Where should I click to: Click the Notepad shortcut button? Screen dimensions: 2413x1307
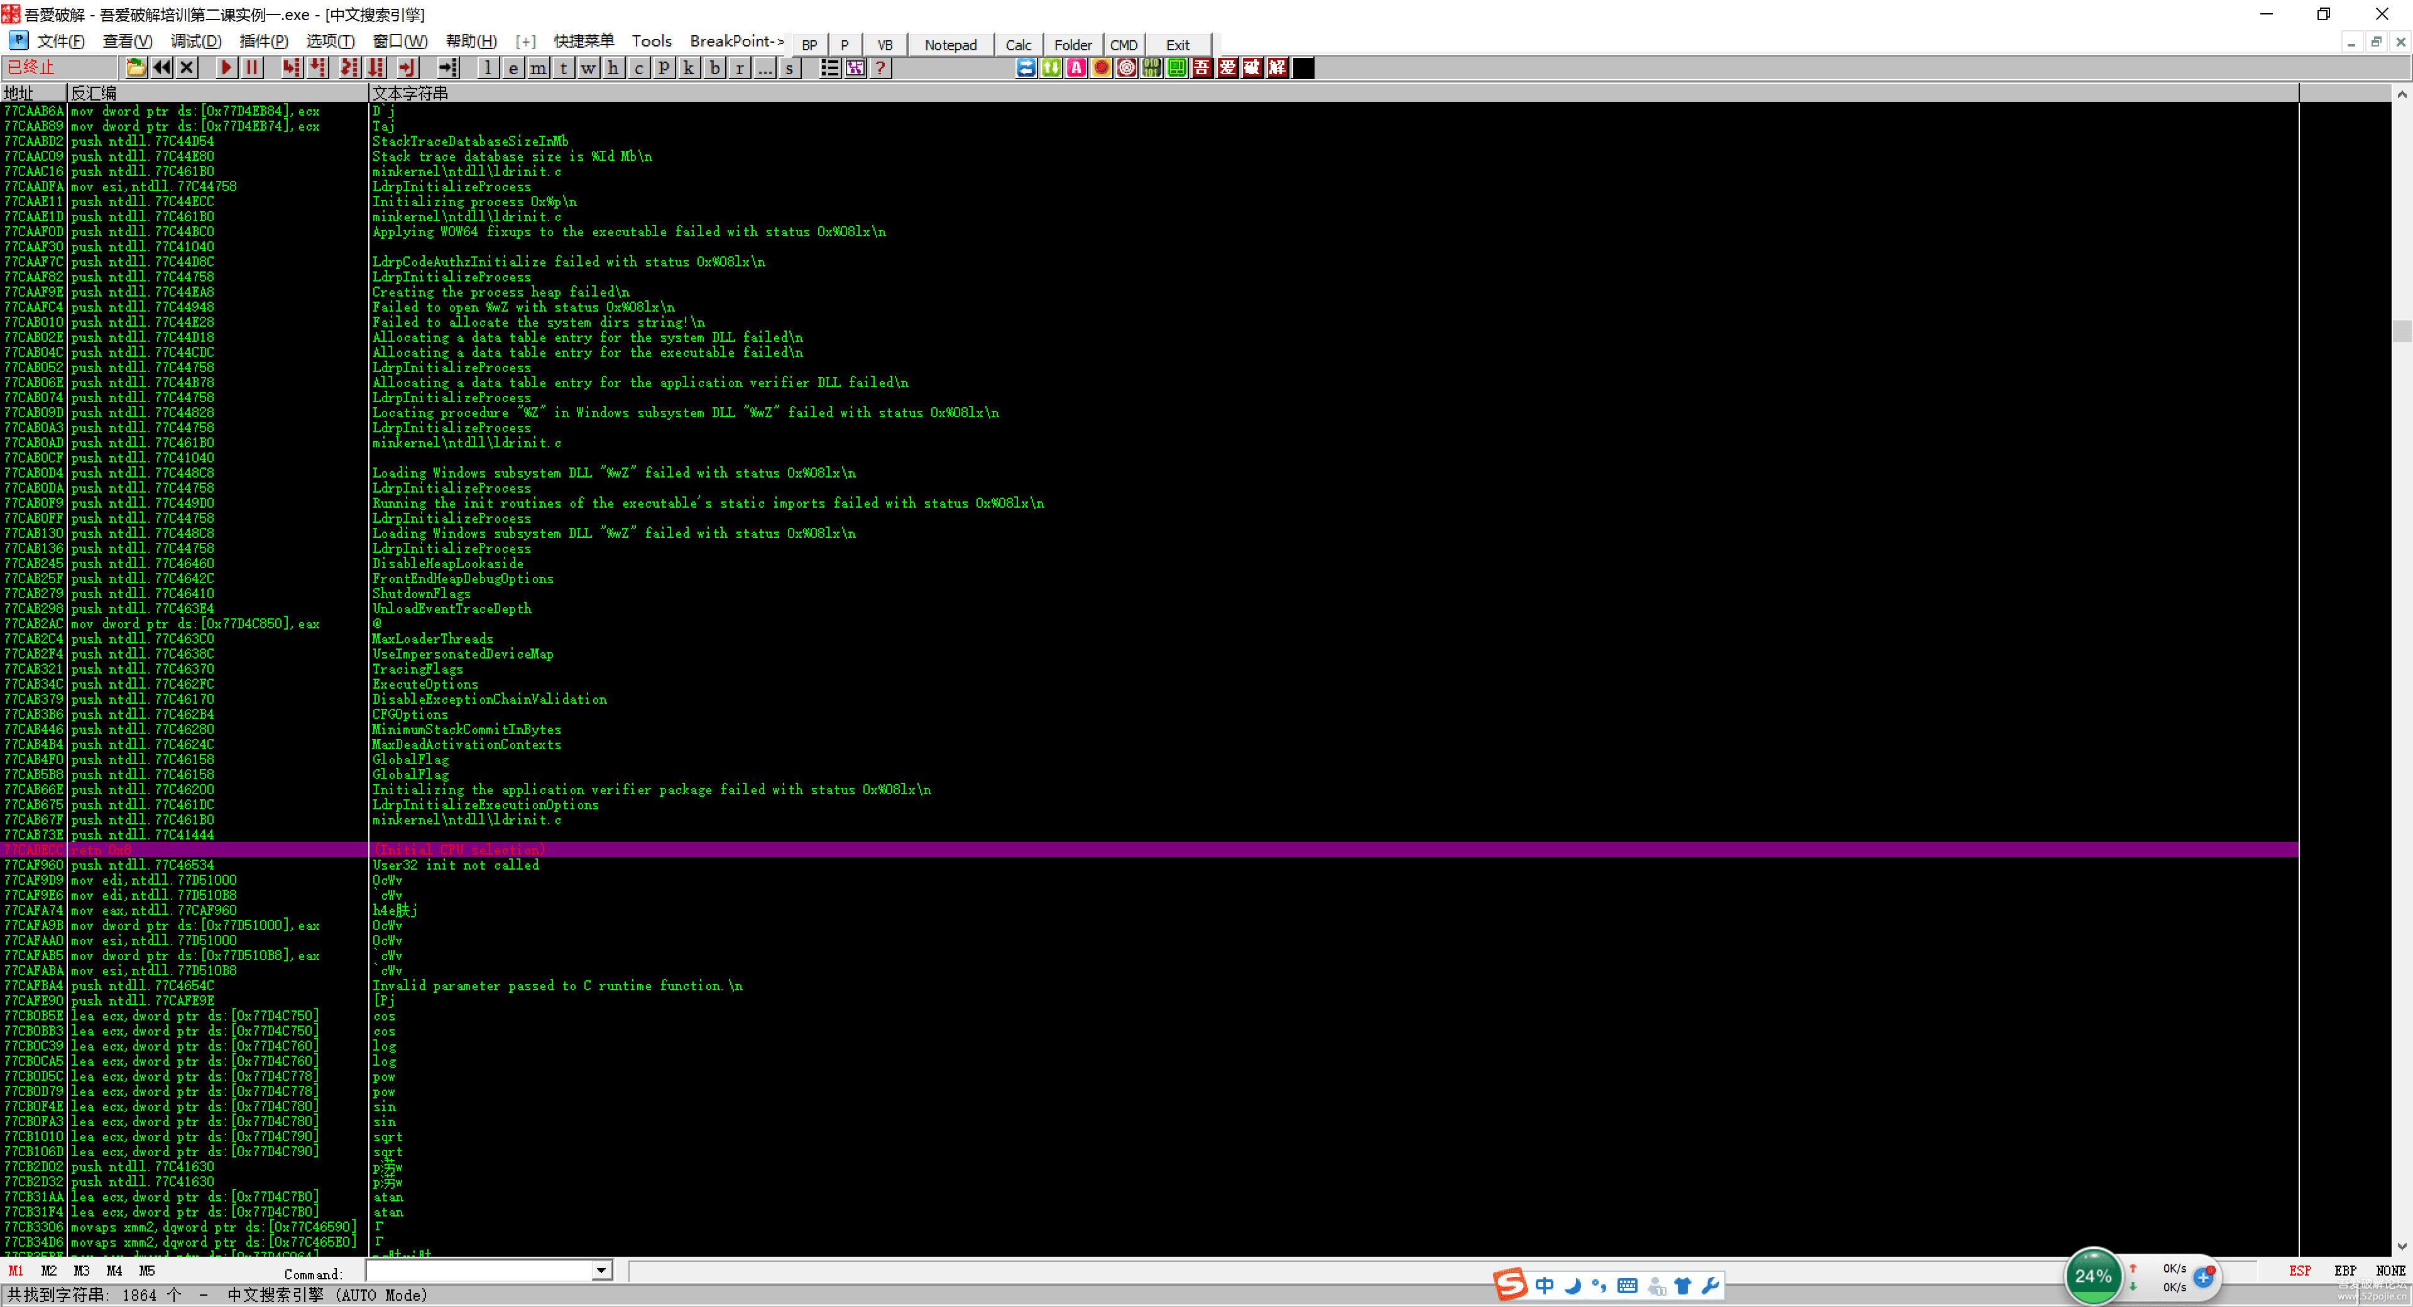[x=950, y=44]
